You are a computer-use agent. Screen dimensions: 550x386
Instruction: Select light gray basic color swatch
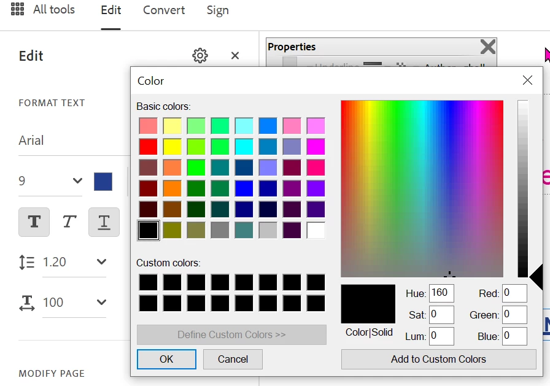point(268,230)
